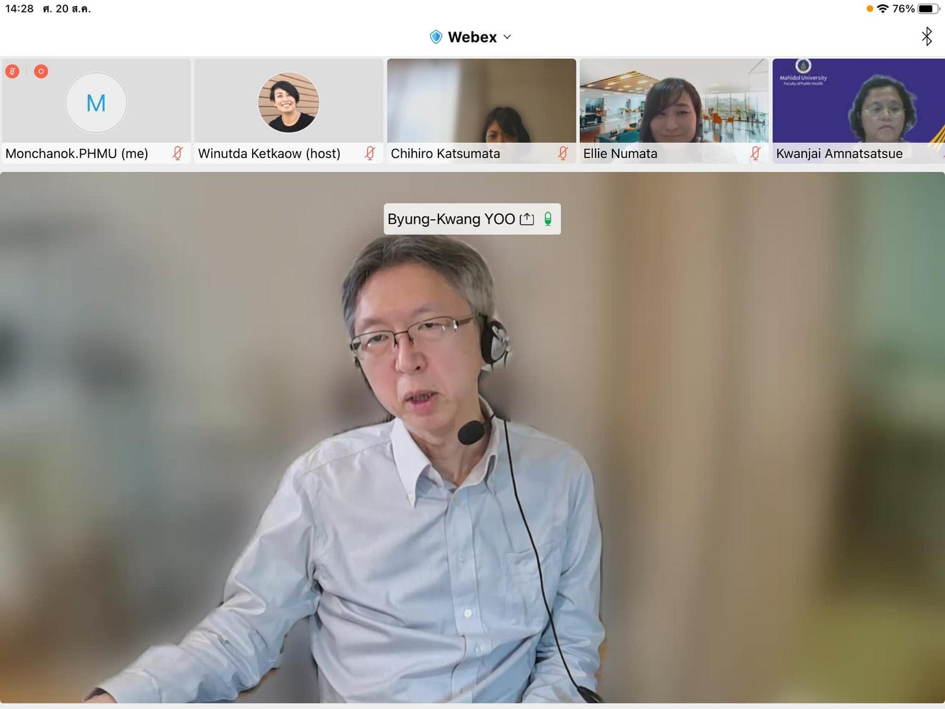Screen dimensions: 945x709
Task: Tap the red muted indicator above Monchanok avatar
Action: coord(12,71)
